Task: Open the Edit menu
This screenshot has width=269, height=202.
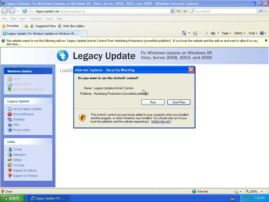Action: [x=13, y=19]
